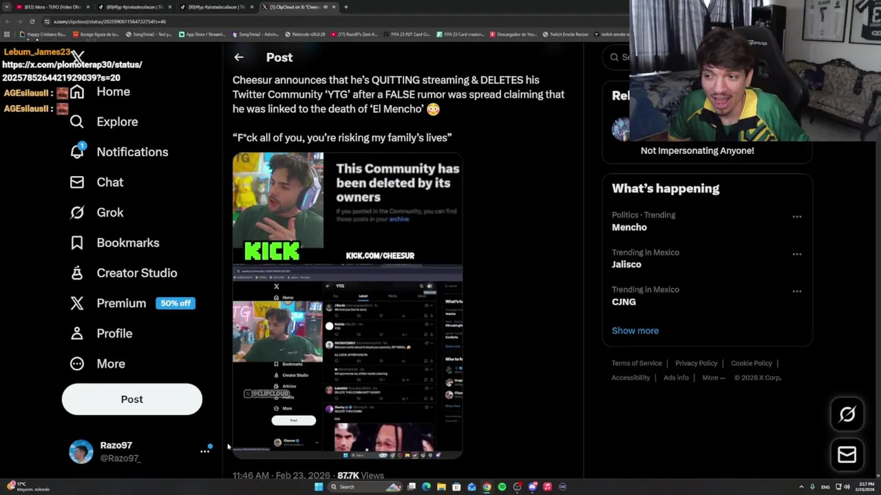881x495 pixels.
Task: Expand More menu in X sidebar
Action: [x=97, y=364]
